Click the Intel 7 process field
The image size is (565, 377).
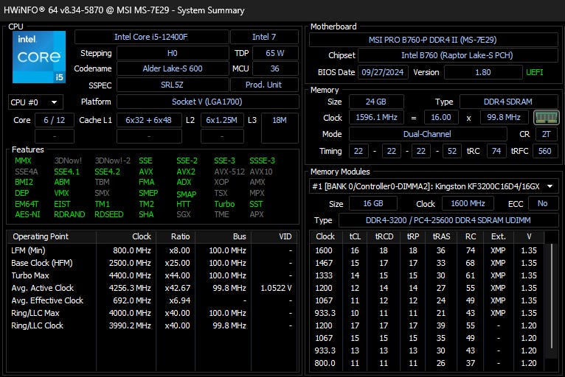coord(264,37)
